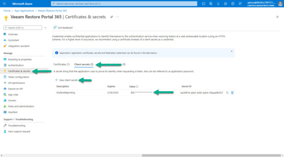
Task: Click into the Azure global search box
Action: click(124, 4)
